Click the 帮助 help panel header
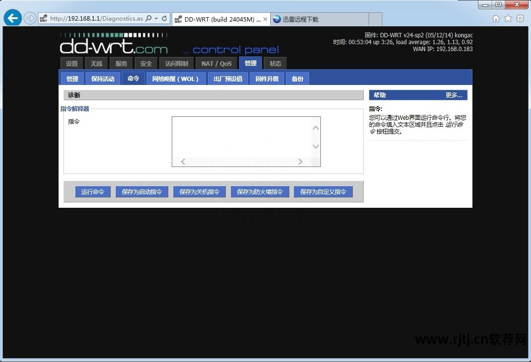The width and height of the screenshot is (531, 362). pyautogui.click(x=418, y=95)
